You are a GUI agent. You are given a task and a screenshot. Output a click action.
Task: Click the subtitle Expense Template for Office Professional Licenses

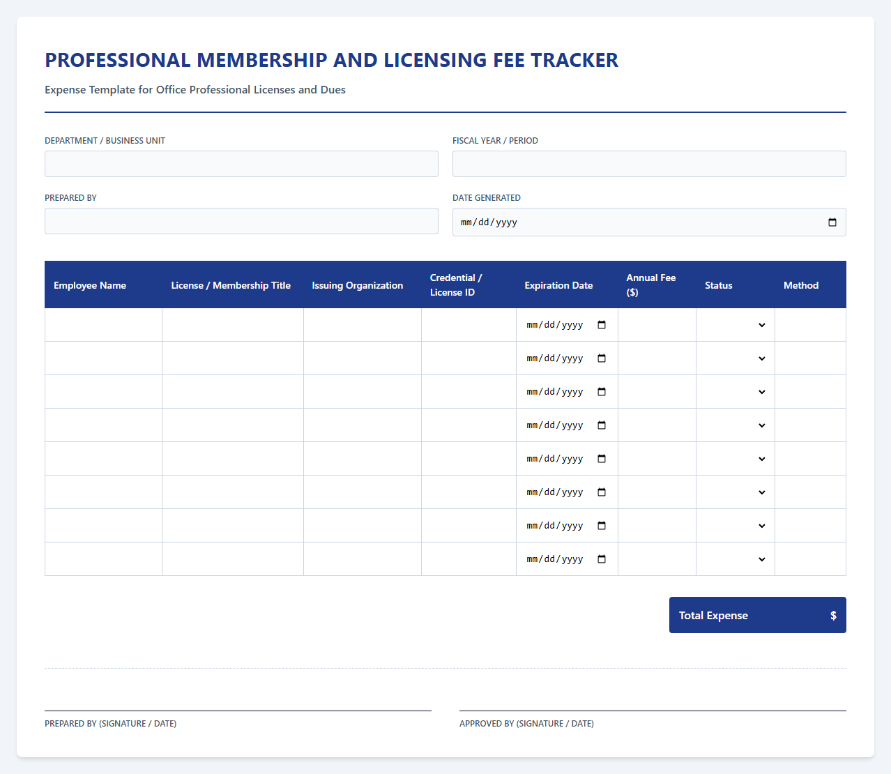195,90
